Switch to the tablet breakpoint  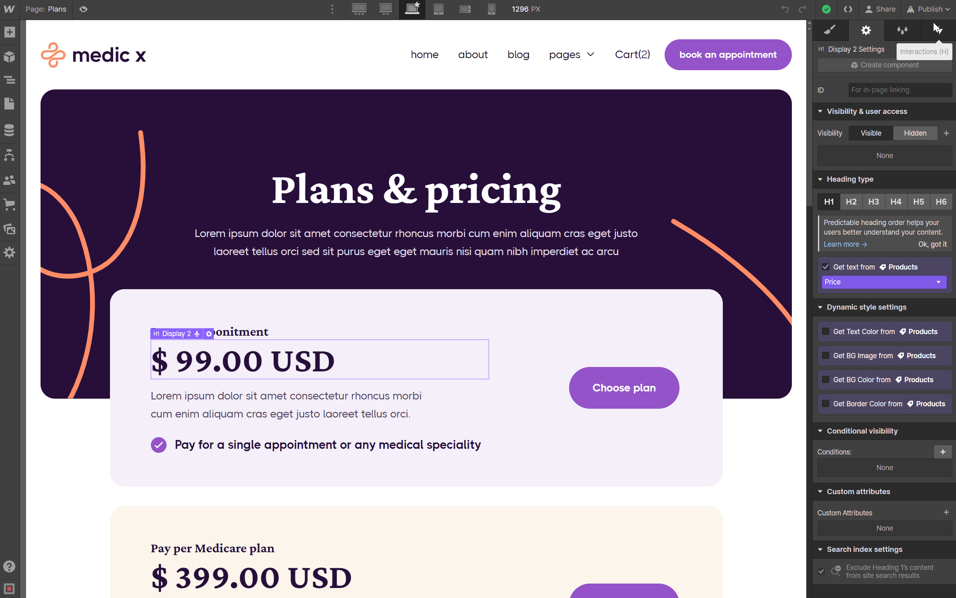438,9
